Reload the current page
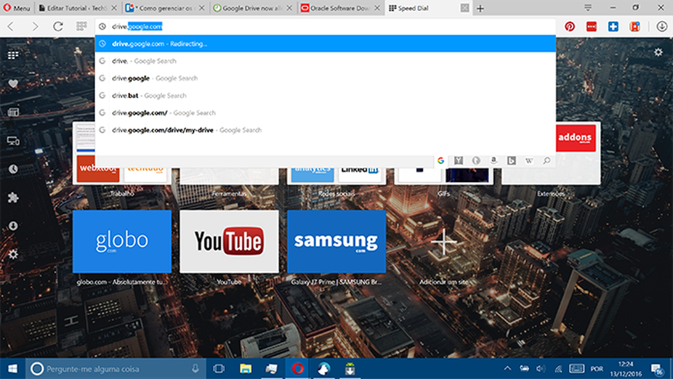 click(58, 27)
